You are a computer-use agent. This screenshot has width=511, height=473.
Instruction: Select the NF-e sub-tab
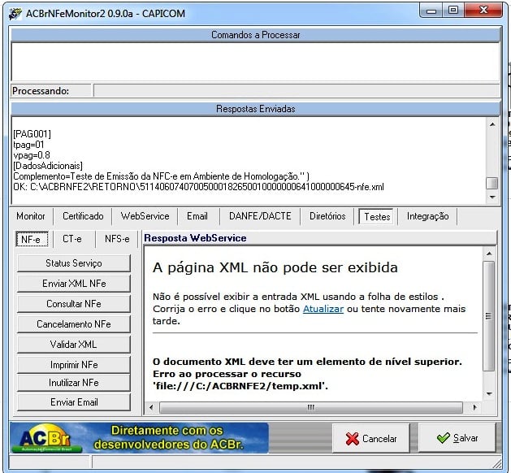pyautogui.click(x=32, y=239)
